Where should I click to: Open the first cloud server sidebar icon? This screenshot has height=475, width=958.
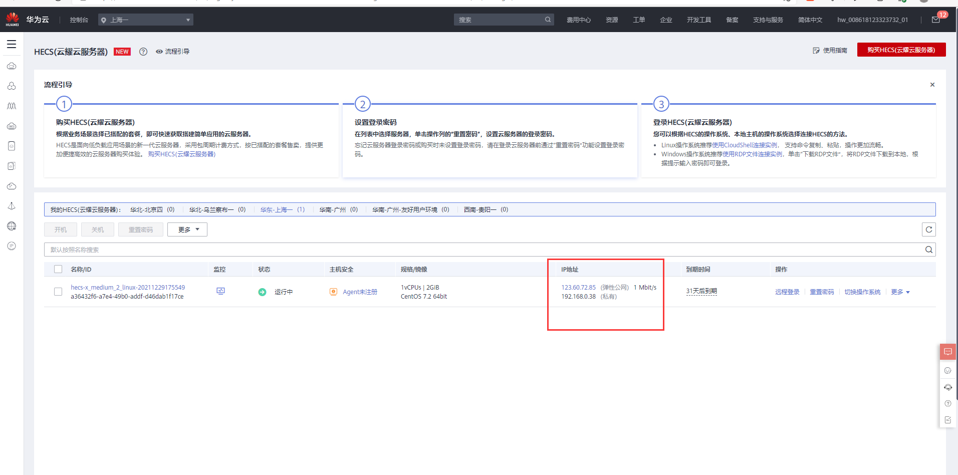coord(12,66)
